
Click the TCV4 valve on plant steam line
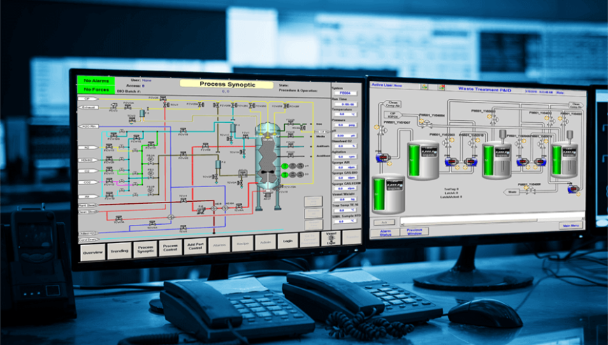(183, 200)
